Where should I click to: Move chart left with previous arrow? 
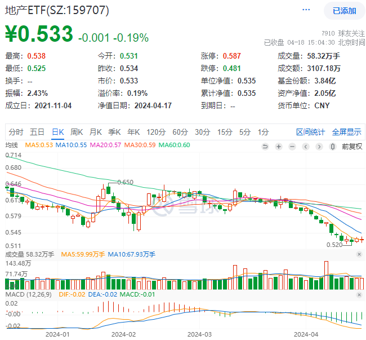click(x=306, y=147)
